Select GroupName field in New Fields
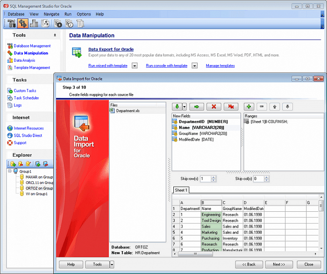This screenshot has width=327, height=274. coord(203,134)
